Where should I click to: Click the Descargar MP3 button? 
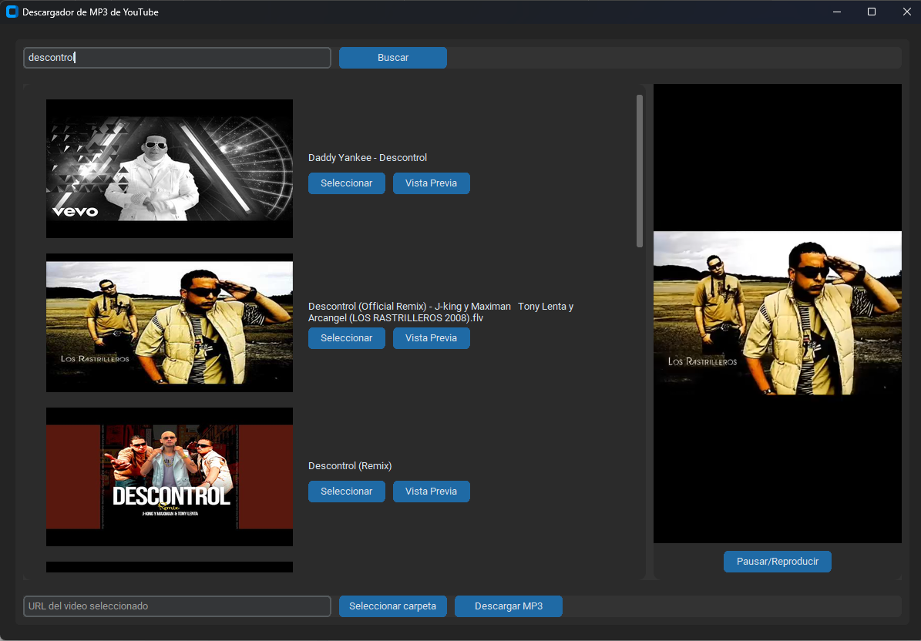(509, 606)
